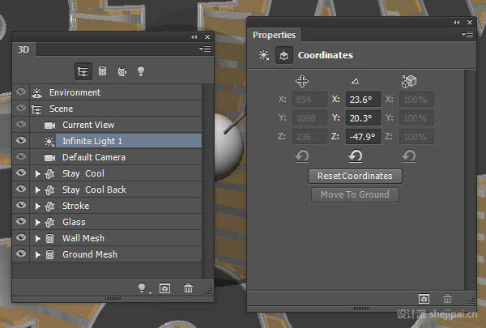Hide Infinite Light 1

point(21,140)
